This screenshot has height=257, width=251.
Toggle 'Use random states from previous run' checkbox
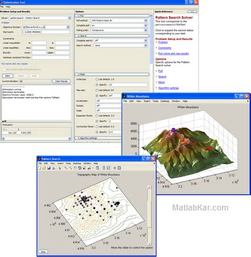4,69
